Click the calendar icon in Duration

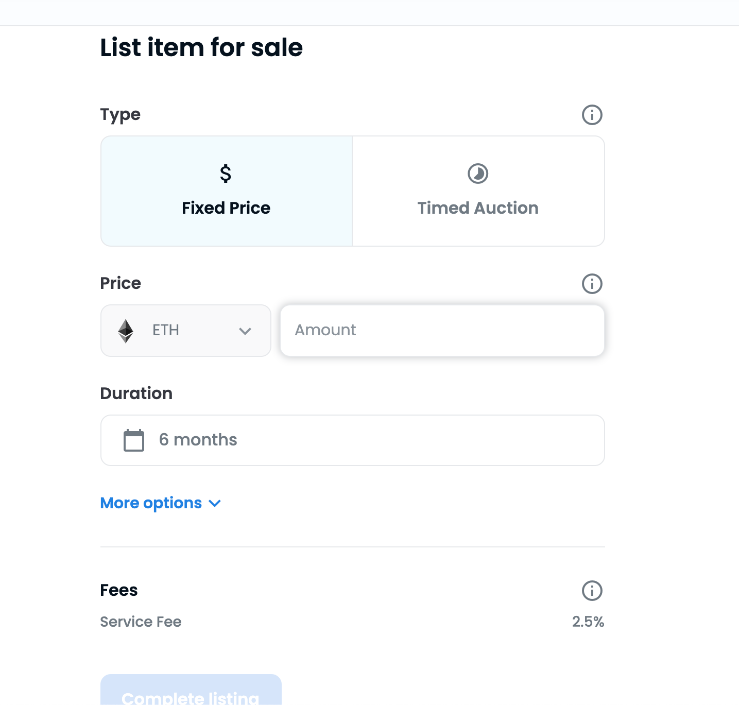(x=134, y=440)
